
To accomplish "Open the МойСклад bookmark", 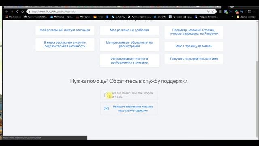I will 62,17.
